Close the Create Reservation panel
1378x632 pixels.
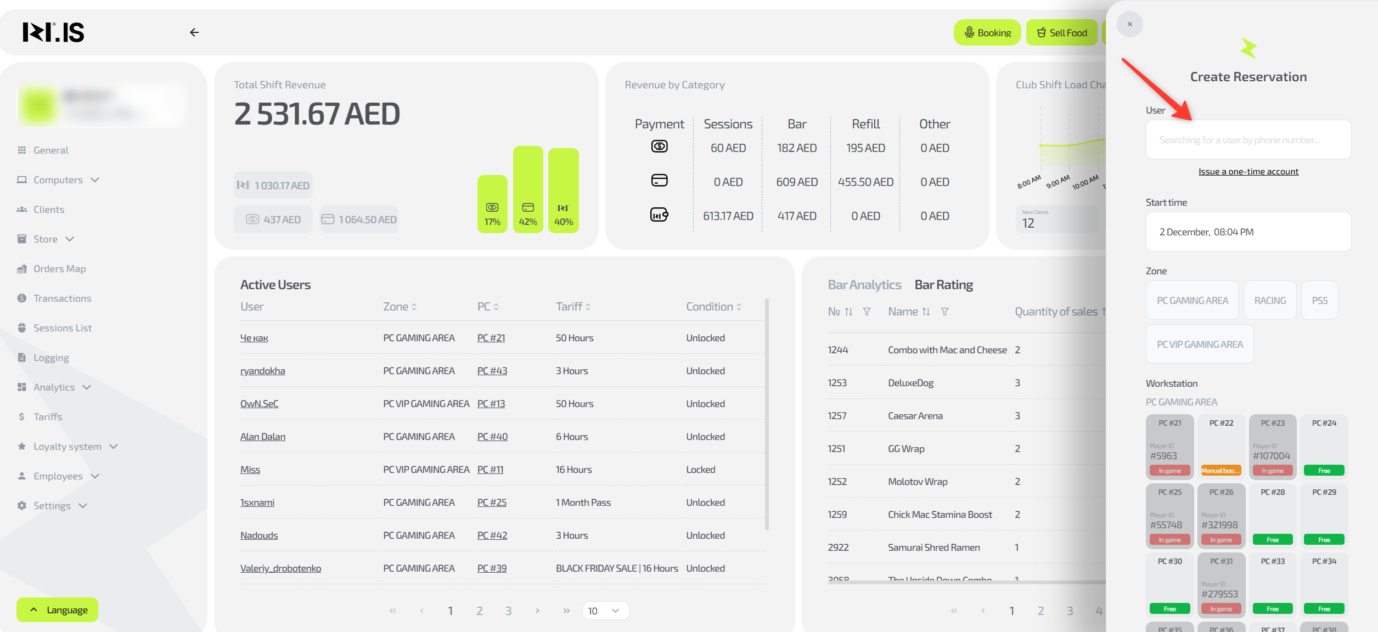pos(1129,24)
